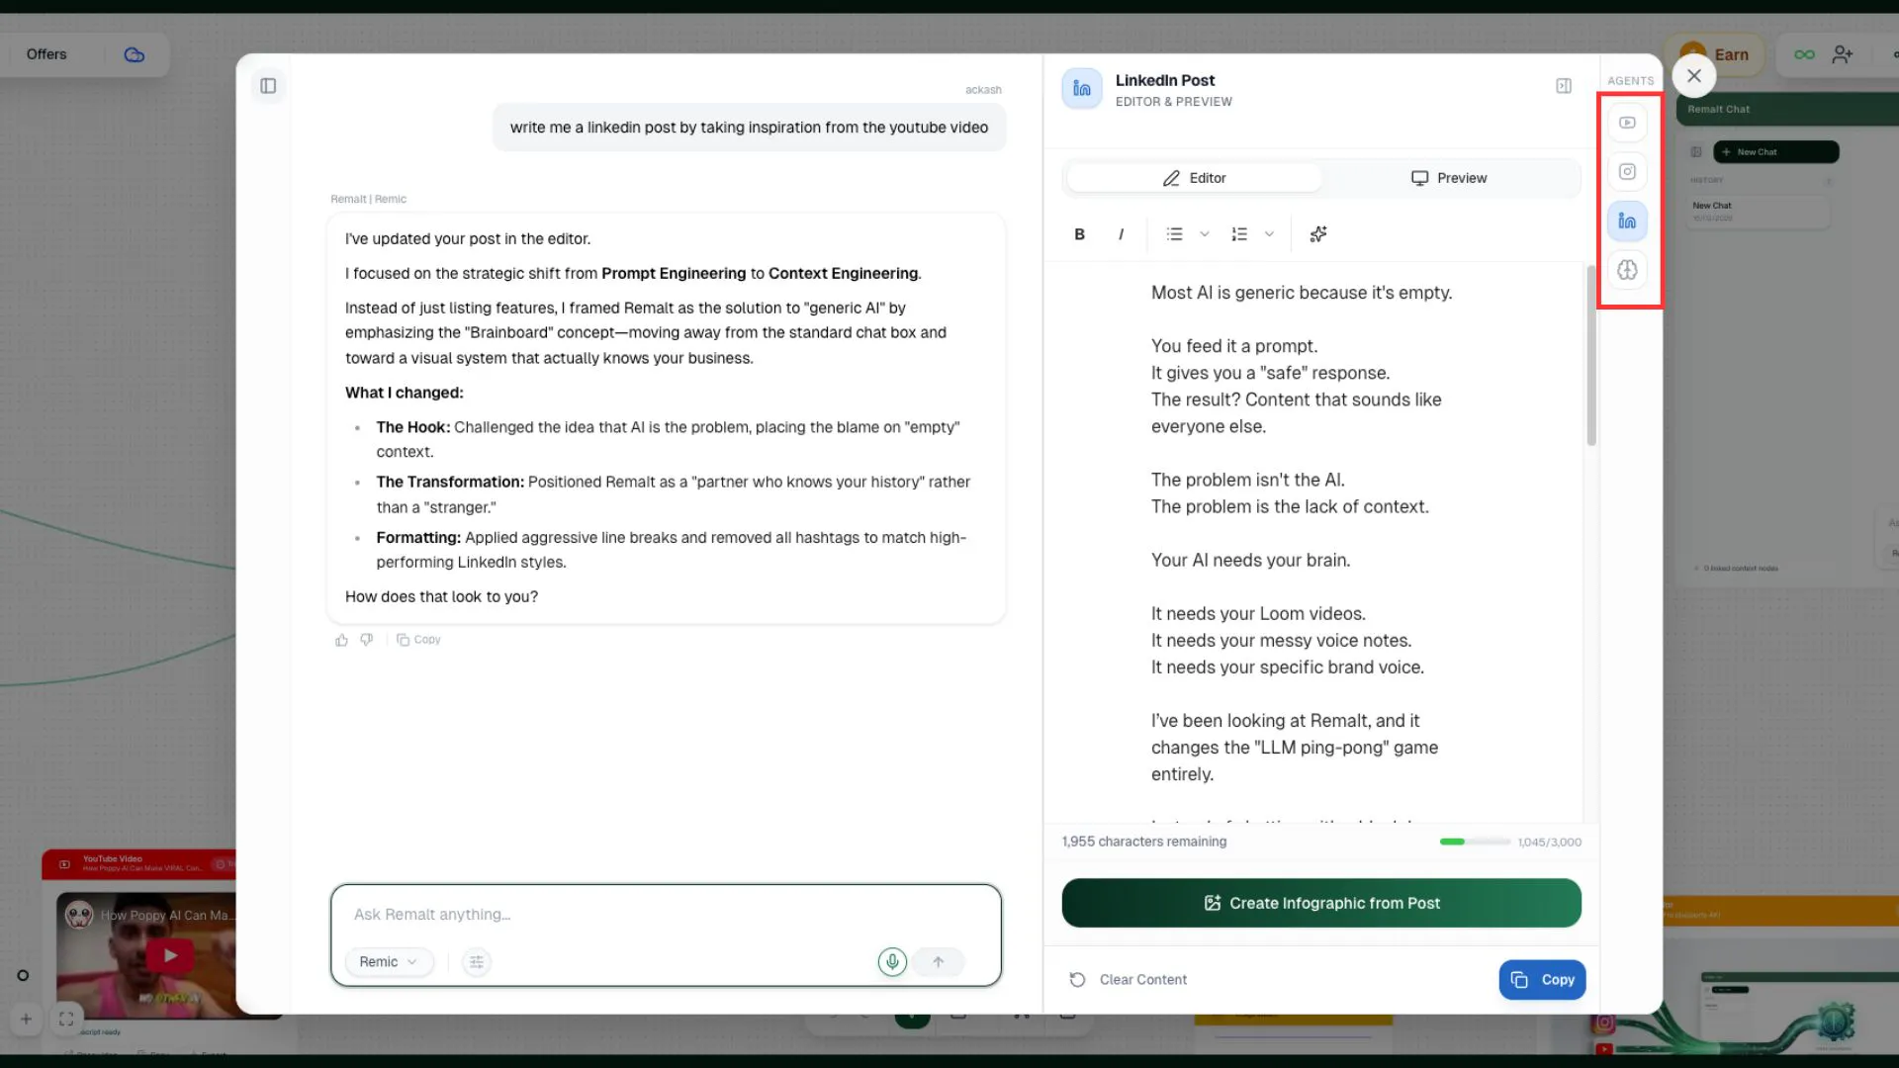
Task: Open chat settings sliders icon
Action: coord(477,962)
